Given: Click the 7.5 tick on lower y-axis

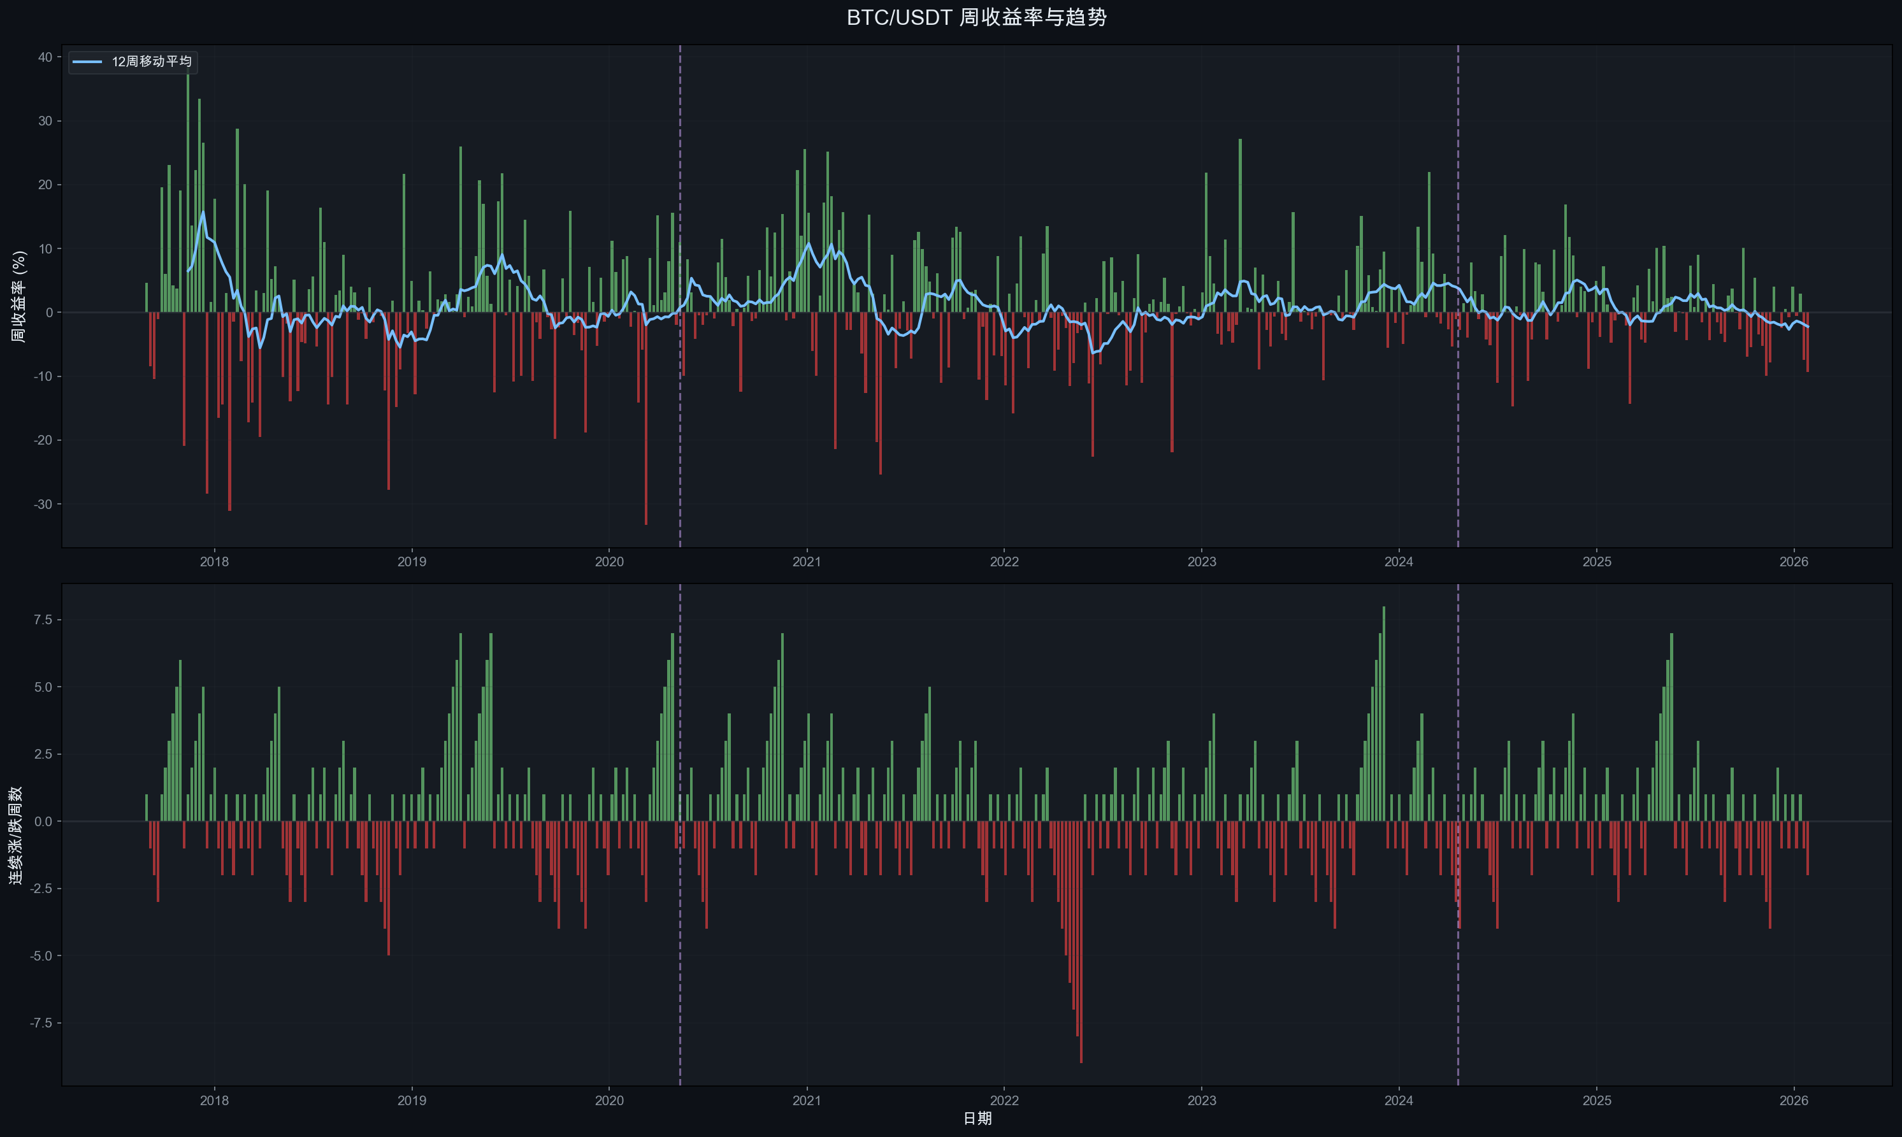Looking at the screenshot, I should (43, 620).
